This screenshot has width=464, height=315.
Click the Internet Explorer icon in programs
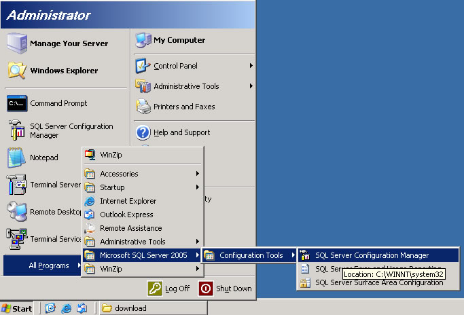click(90, 201)
